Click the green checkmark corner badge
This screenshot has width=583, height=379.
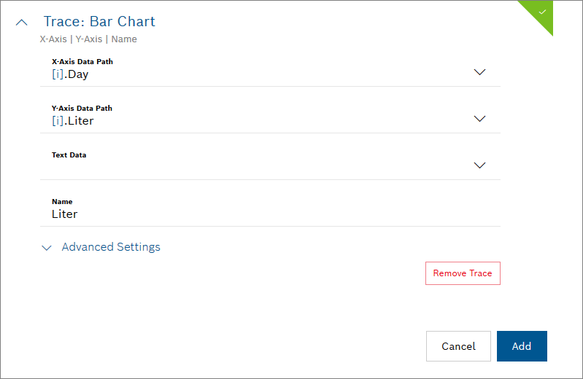point(541,12)
